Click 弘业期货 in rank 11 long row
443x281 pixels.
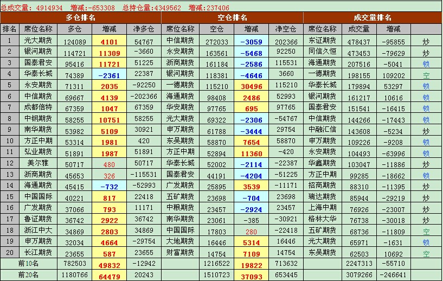click(38, 152)
